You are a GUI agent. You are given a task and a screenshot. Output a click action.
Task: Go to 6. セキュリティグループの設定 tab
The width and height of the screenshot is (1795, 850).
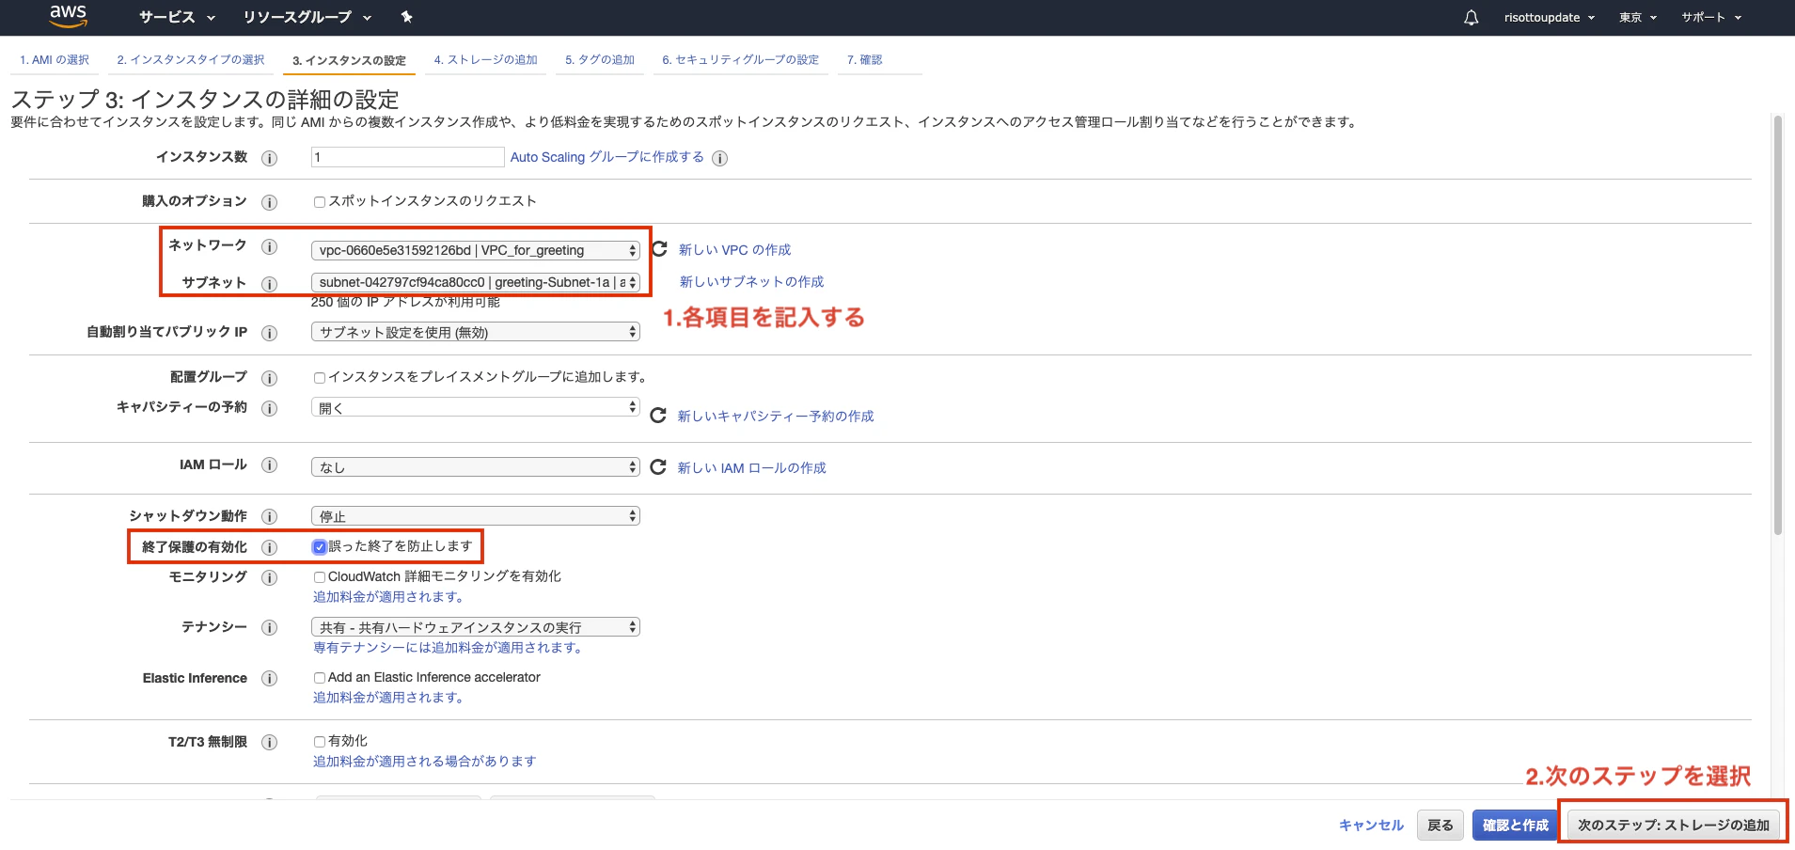(740, 59)
